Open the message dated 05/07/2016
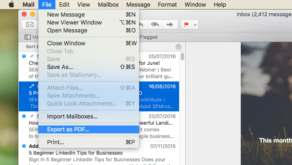Screen dimensions: 292x165 tap(99, 66)
